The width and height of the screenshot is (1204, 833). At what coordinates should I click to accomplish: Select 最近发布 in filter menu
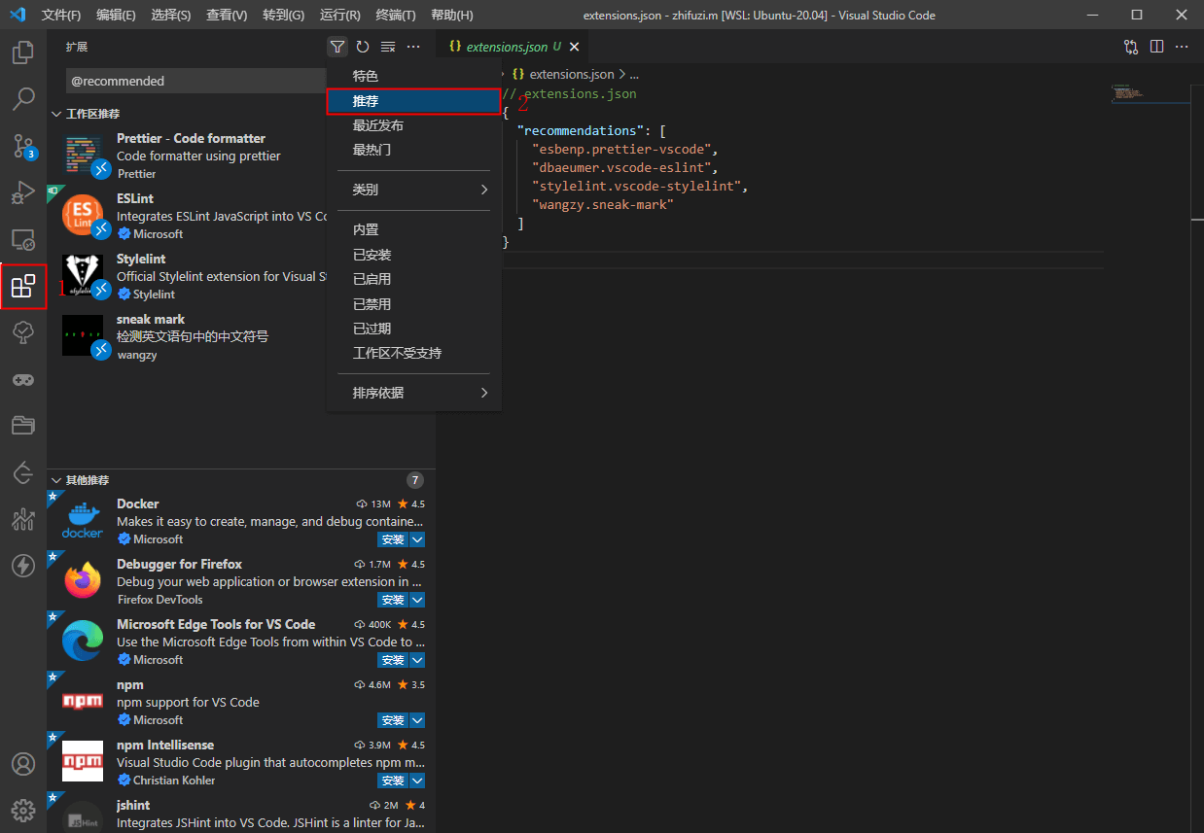(414, 125)
